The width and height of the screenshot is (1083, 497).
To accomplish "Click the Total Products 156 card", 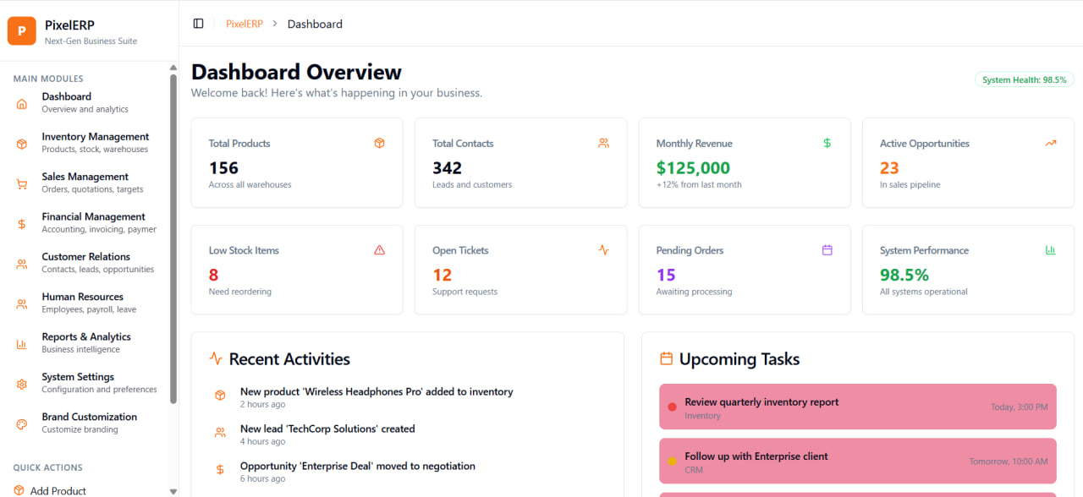I will point(297,162).
